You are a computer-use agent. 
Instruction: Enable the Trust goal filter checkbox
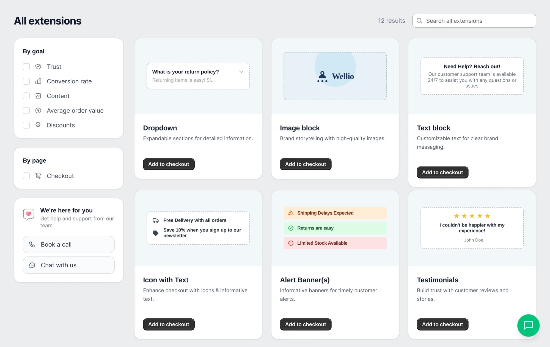[26, 67]
